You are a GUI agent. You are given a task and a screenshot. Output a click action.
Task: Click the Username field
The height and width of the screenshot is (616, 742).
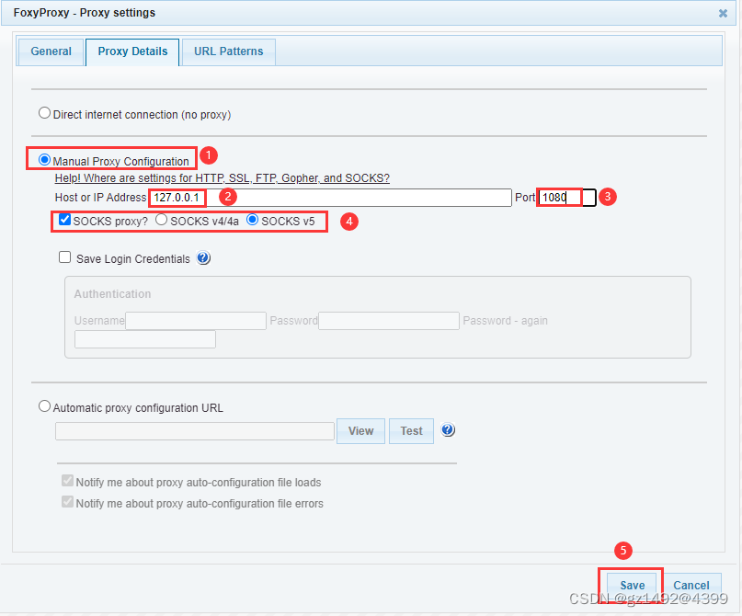pos(196,321)
